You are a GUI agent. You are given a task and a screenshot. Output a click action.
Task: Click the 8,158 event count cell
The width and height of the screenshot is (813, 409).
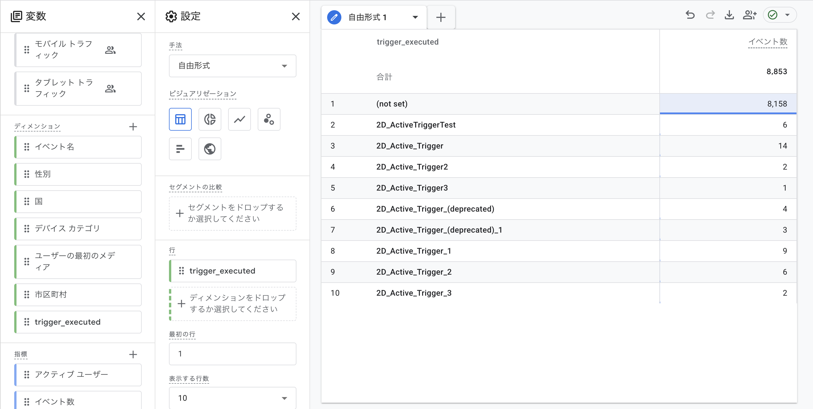(728, 104)
